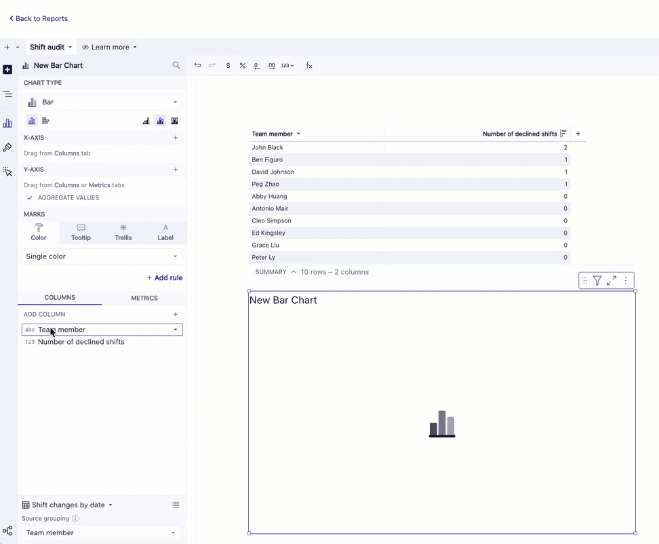659x544 pixels.
Task: Expand the bar chart to full view
Action: click(612, 281)
